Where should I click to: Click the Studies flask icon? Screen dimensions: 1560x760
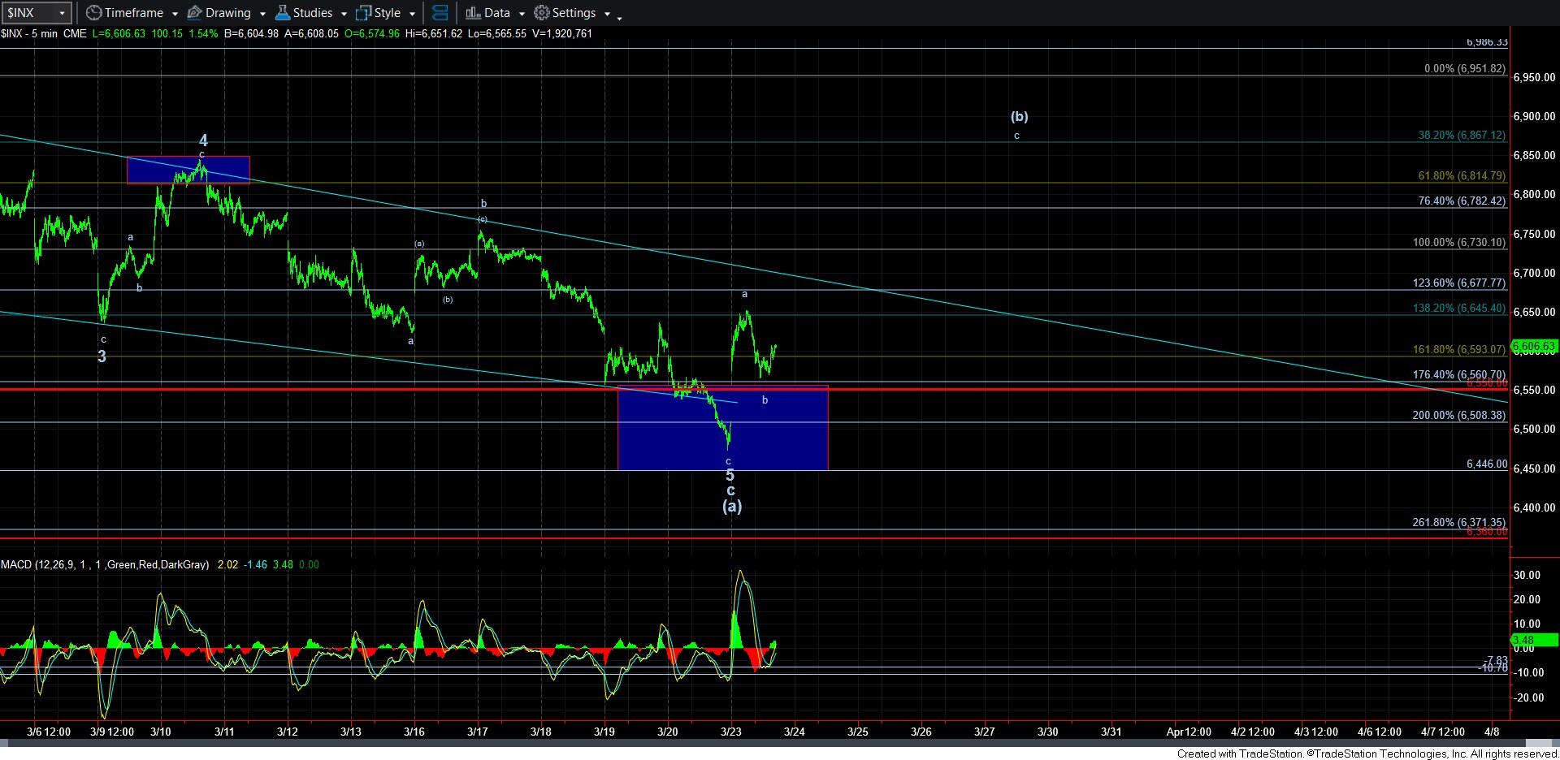pyautogui.click(x=283, y=13)
